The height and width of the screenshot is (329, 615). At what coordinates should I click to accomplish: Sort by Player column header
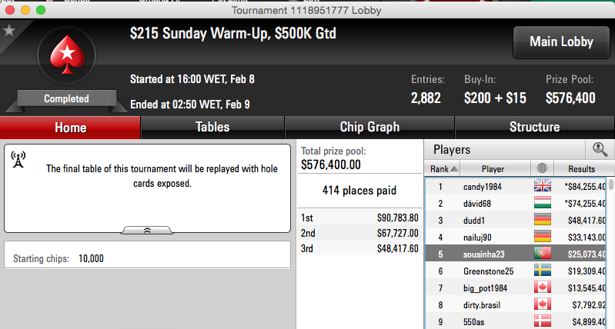point(495,169)
